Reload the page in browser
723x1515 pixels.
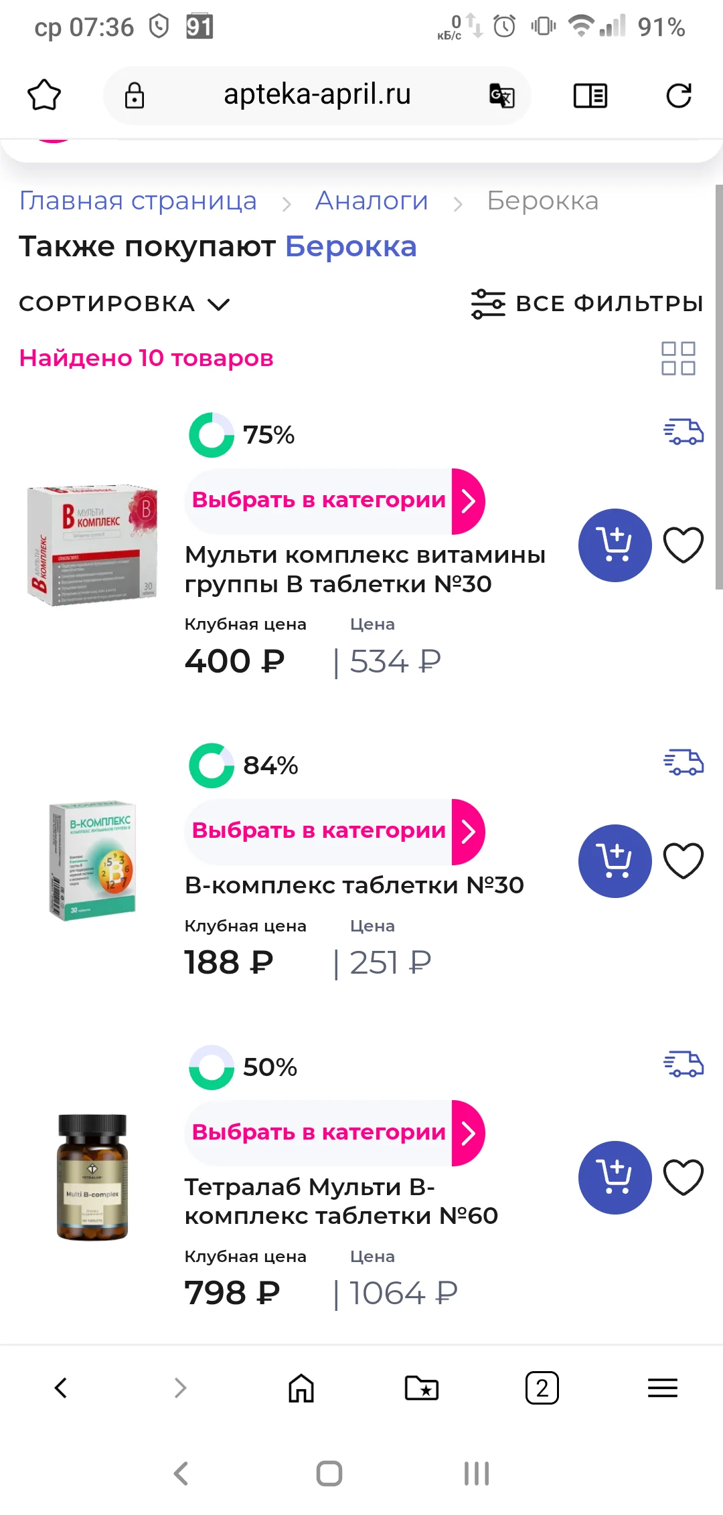[x=679, y=96]
